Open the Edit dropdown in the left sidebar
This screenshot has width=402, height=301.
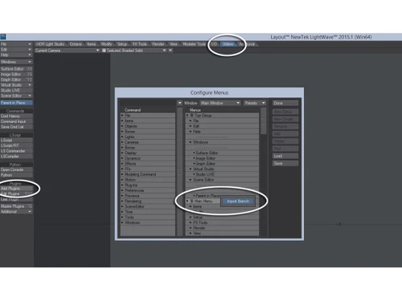coord(16,50)
